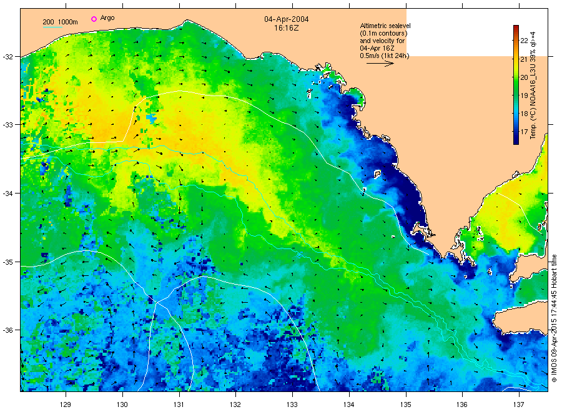Click the 137 longitude axis label
The height and width of the screenshot is (412, 562).
(519, 405)
